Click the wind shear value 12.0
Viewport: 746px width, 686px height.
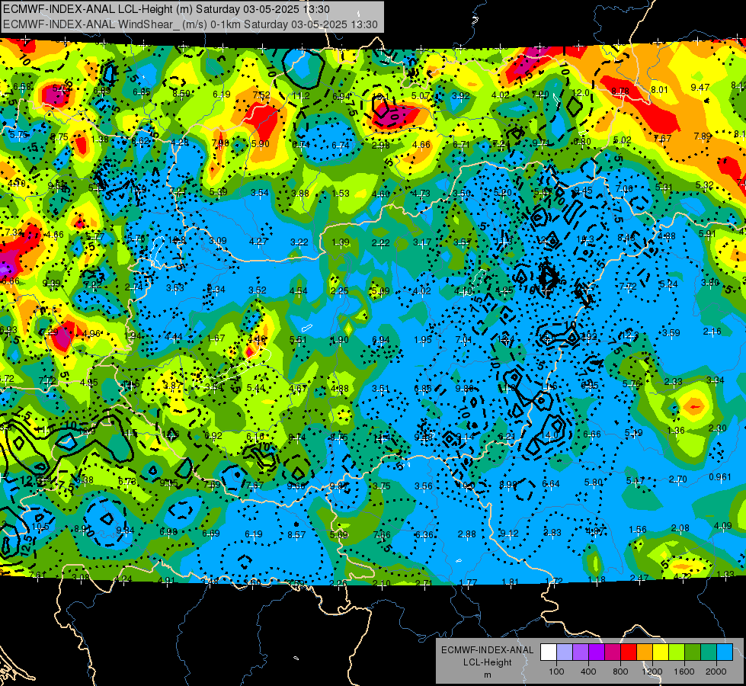point(581,93)
